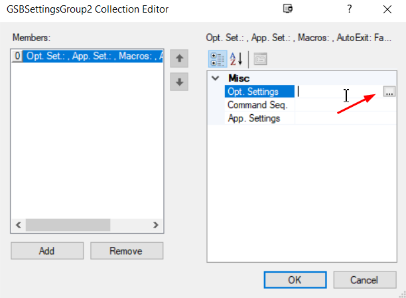The image size is (406, 298).
Task: Switch property grid to Categorized view
Action: click(217, 59)
